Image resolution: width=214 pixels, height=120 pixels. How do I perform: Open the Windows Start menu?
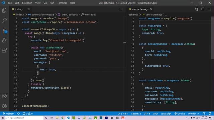point(3,118)
